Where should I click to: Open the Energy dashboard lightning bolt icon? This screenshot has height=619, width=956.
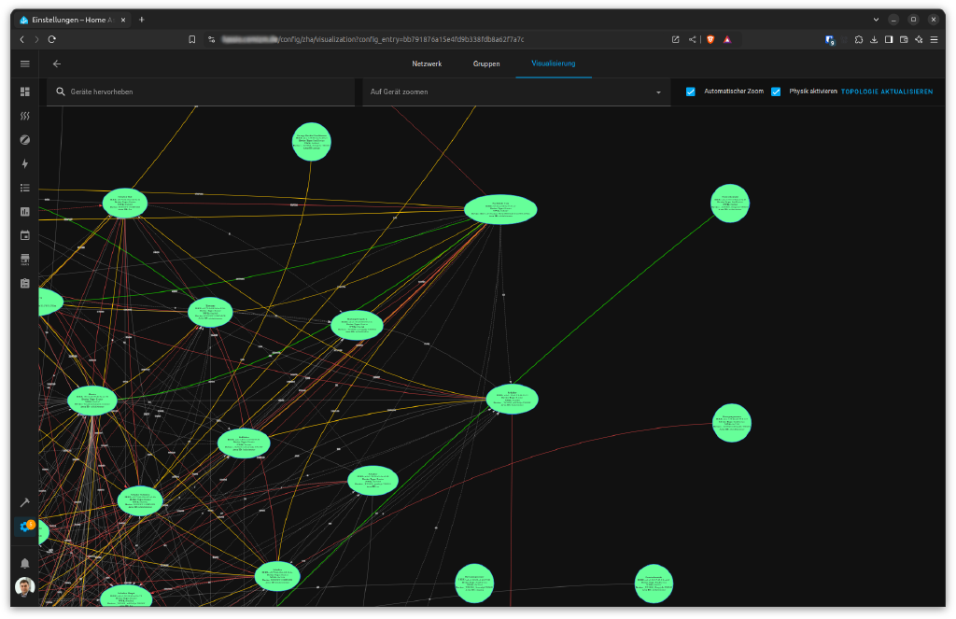click(25, 163)
